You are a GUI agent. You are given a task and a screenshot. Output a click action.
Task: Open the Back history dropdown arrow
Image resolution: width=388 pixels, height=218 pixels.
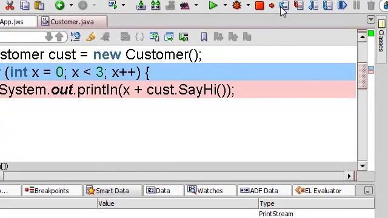71,5
